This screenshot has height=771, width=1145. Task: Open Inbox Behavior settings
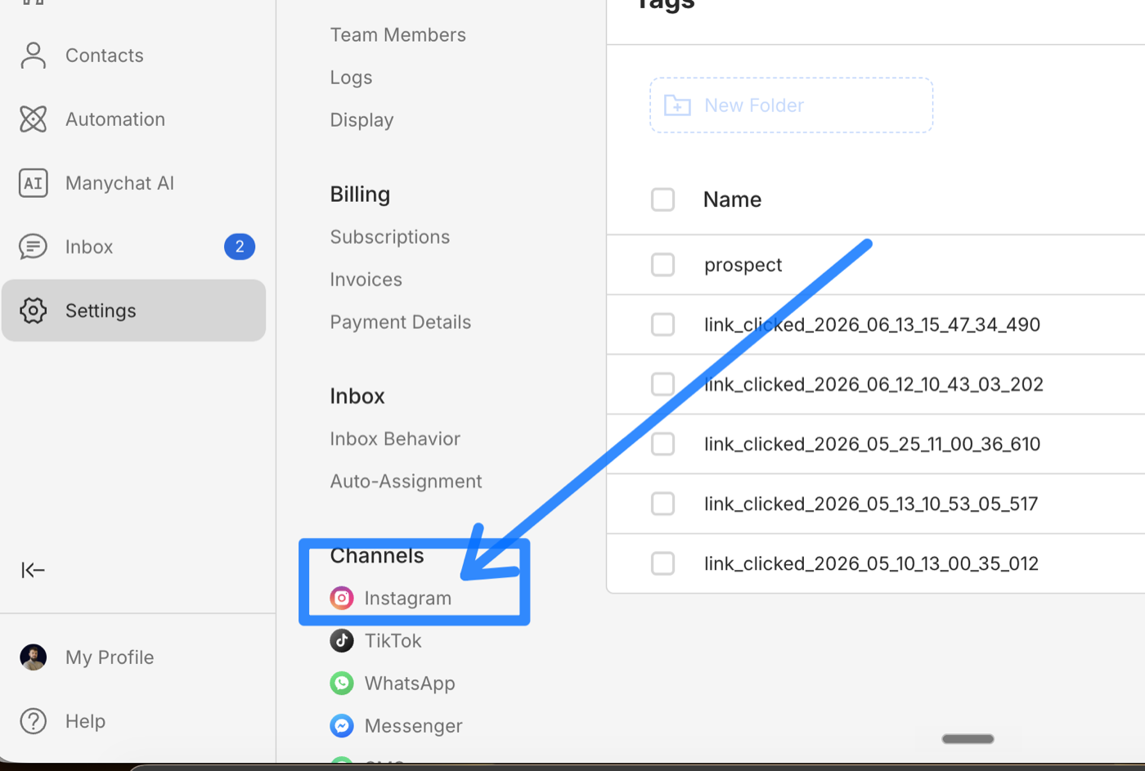click(x=395, y=439)
